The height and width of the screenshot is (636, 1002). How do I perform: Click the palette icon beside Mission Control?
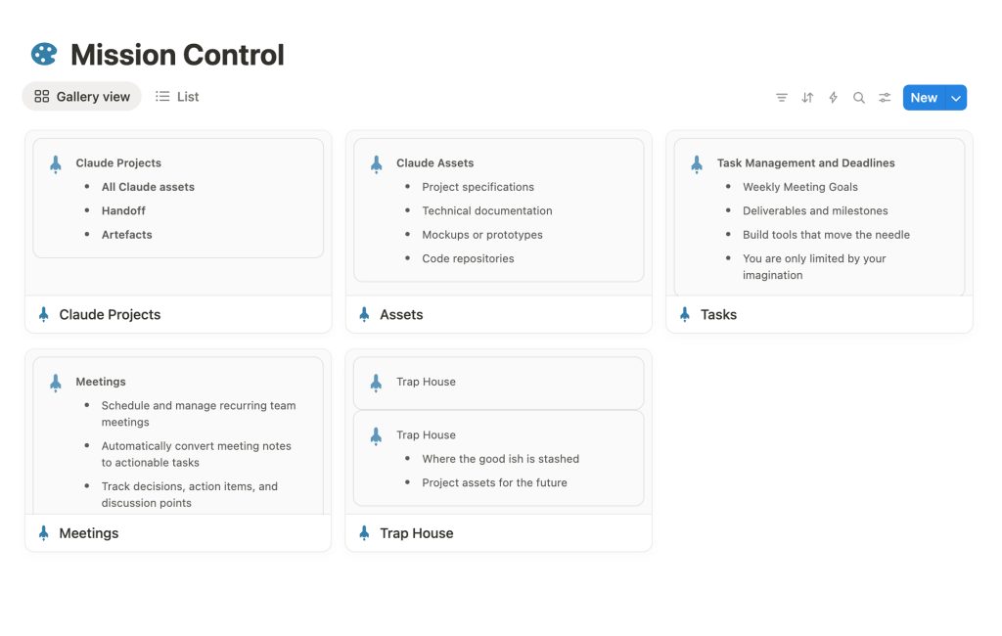pos(44,55)
